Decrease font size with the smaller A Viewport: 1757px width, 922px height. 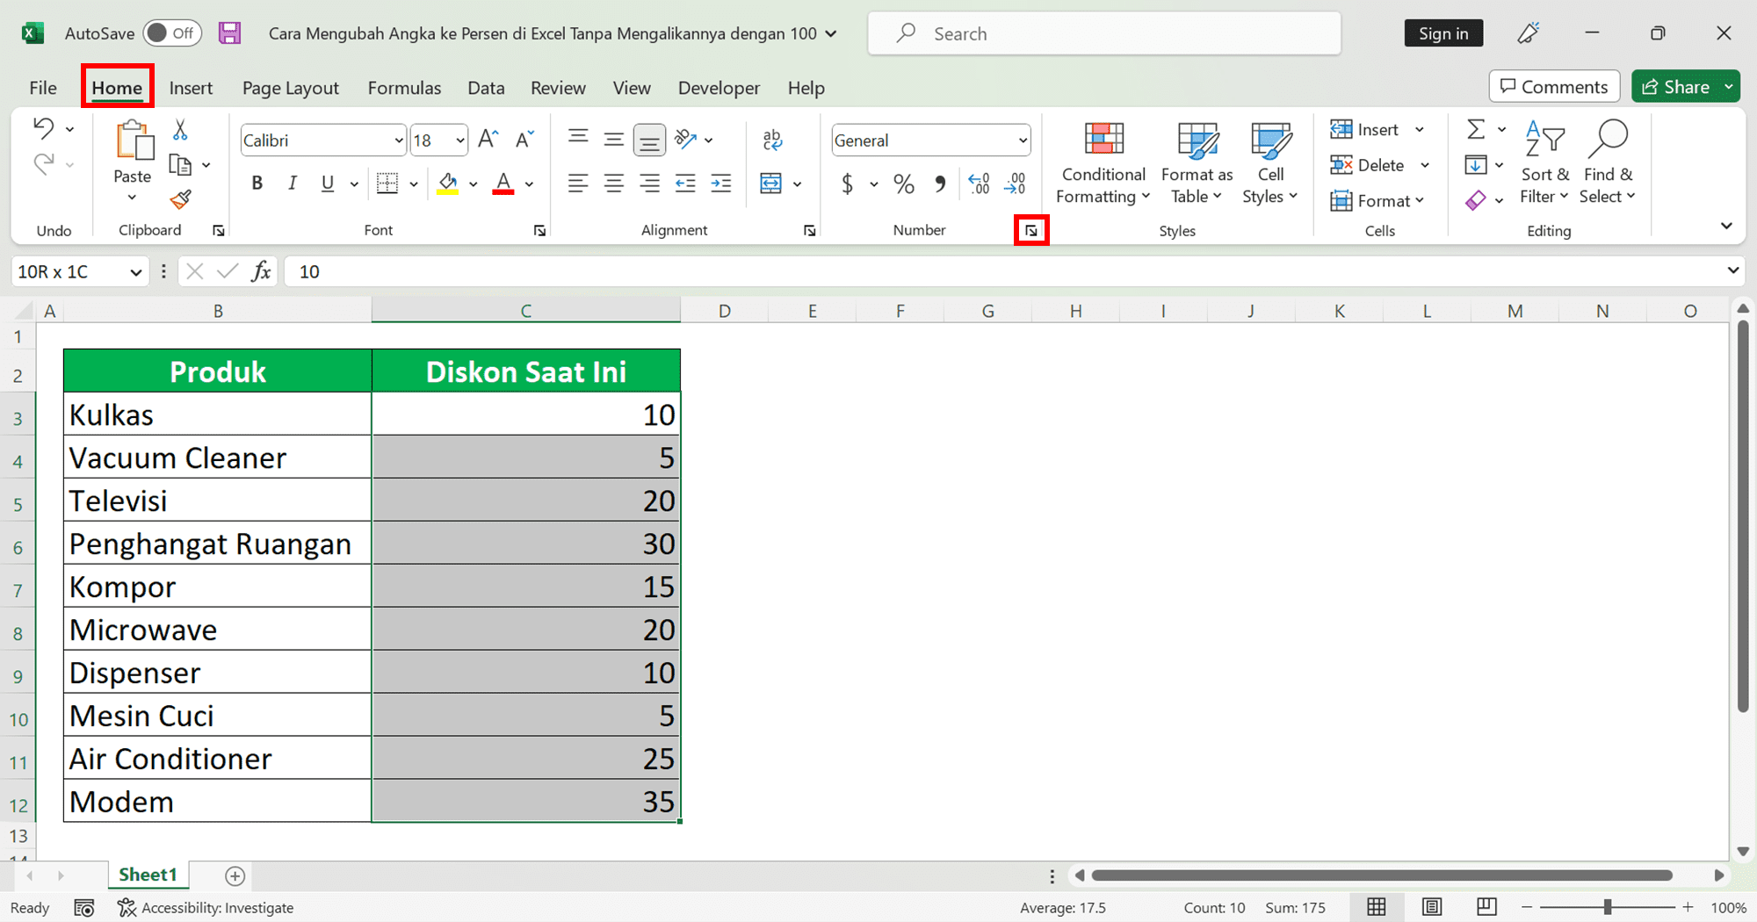(x=524, y=140)
